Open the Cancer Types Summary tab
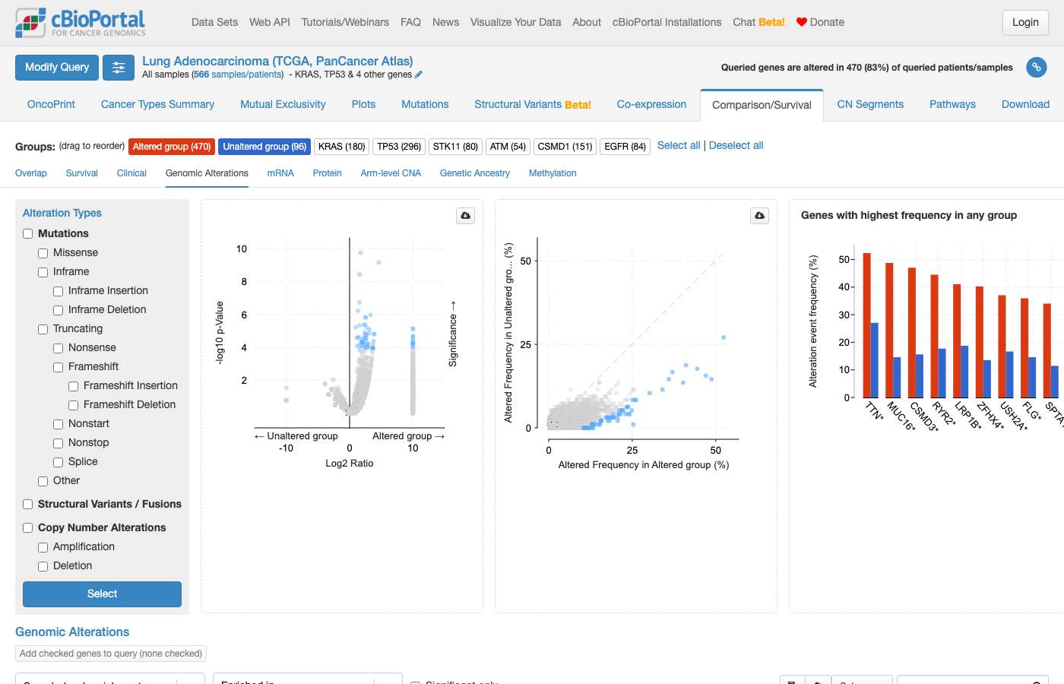1064x684 pixels. [x=157, y=105]
